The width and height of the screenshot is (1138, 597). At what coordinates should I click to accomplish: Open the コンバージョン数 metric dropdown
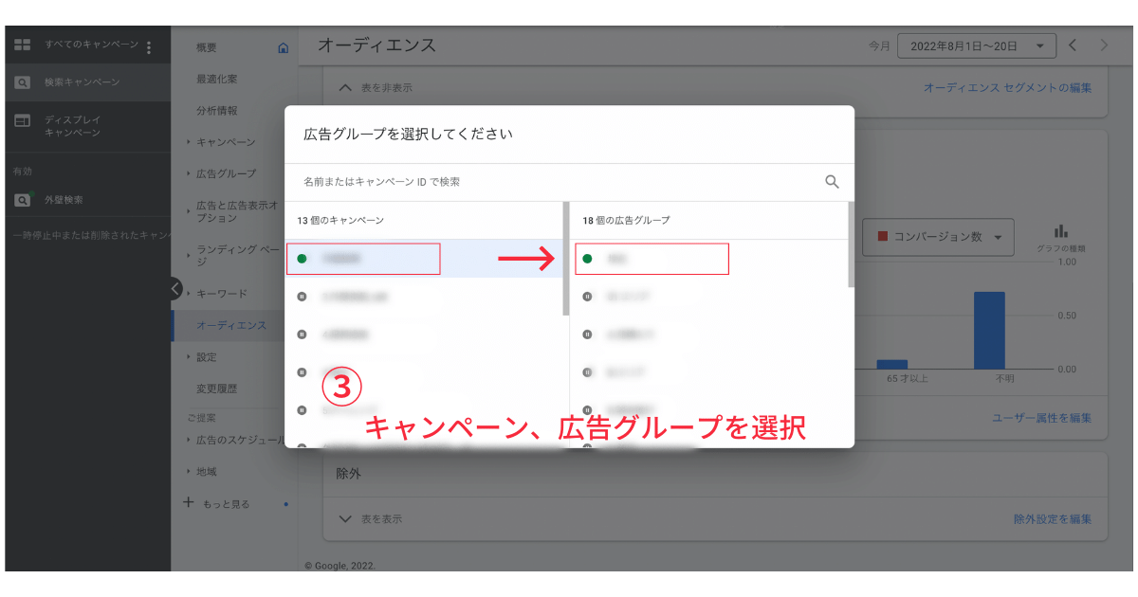938,237
